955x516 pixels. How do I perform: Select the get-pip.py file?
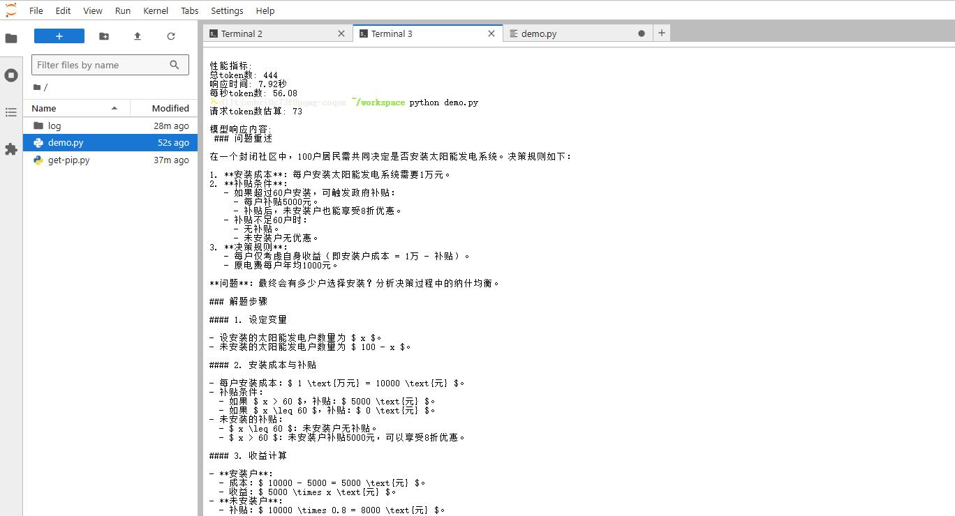tap(68, 160)
